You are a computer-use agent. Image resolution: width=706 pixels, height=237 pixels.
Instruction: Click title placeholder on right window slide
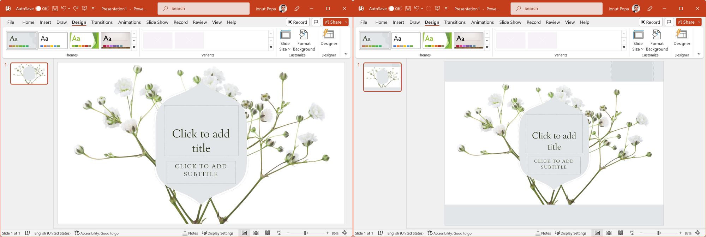tap(554, 134)
